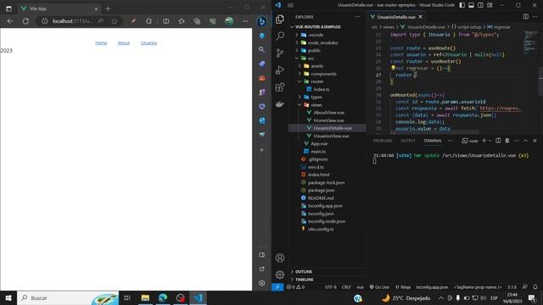Open the Explorer view in VS Code activity bar
The image size is (543, 305).
click(x=280, y=19)
